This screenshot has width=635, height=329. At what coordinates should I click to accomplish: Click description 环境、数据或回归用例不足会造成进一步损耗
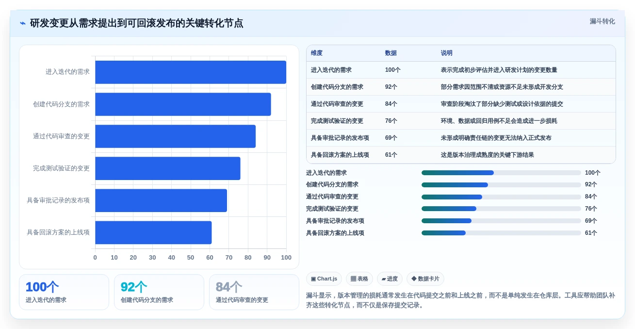click(x=499, y=121)
